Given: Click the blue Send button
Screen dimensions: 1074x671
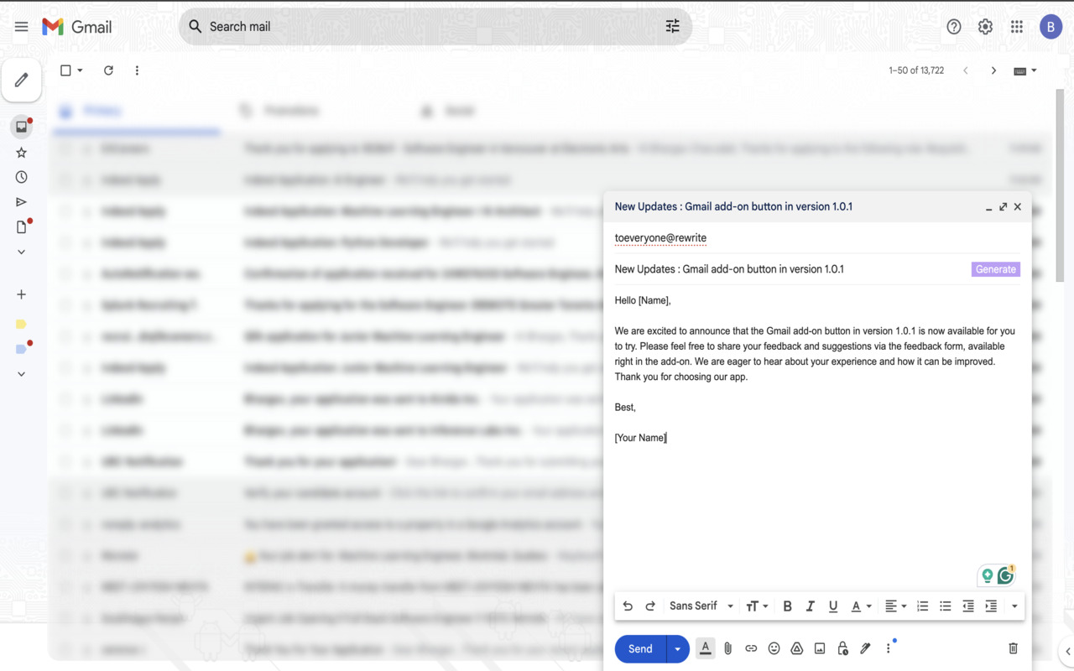Looking at the screenshot, I should 640,649.
